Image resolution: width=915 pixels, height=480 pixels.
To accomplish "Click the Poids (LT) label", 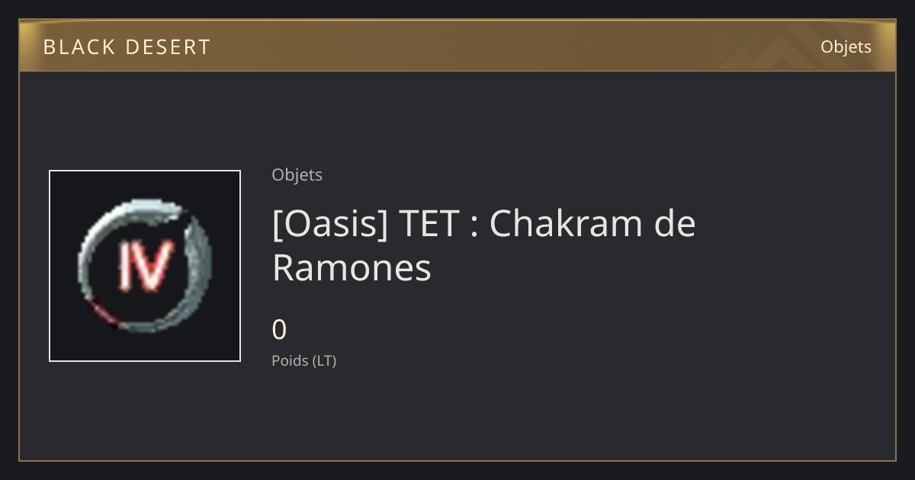I will click(303, 361).
